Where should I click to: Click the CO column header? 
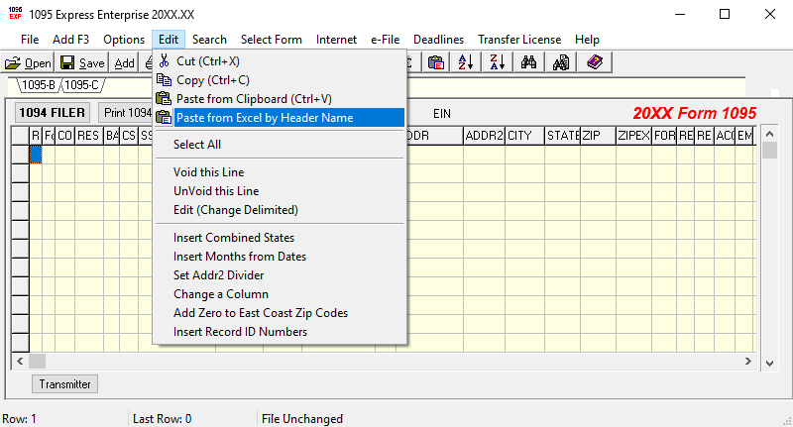pyautogui.click(x=64, y=136)
